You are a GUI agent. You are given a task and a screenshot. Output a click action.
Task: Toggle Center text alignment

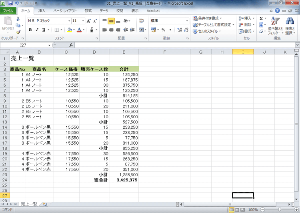[111, 30]
